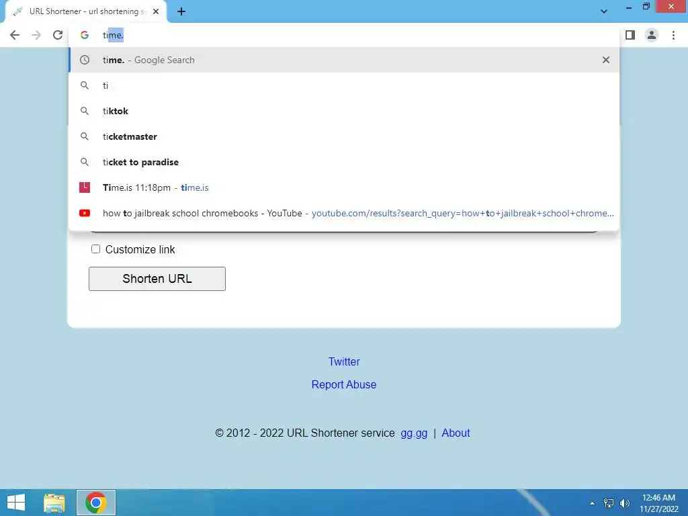Open the side panel icon
Image resolution: width=688 pixels, height=516 pixels.
(630, 35)
